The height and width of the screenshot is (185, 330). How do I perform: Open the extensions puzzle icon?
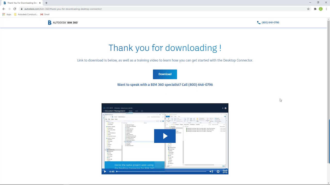315,9
